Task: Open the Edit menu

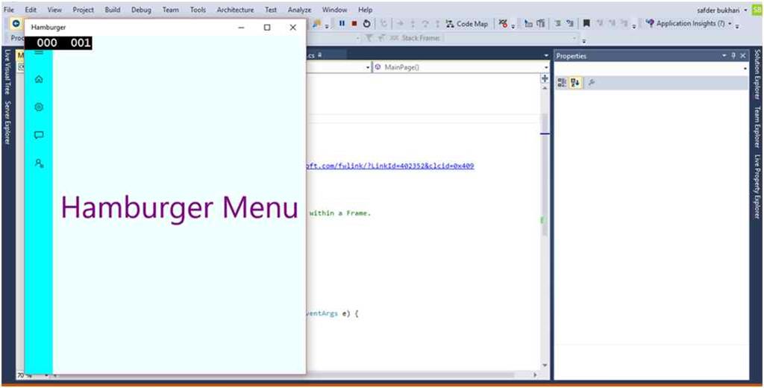Action: coord(31,10)
